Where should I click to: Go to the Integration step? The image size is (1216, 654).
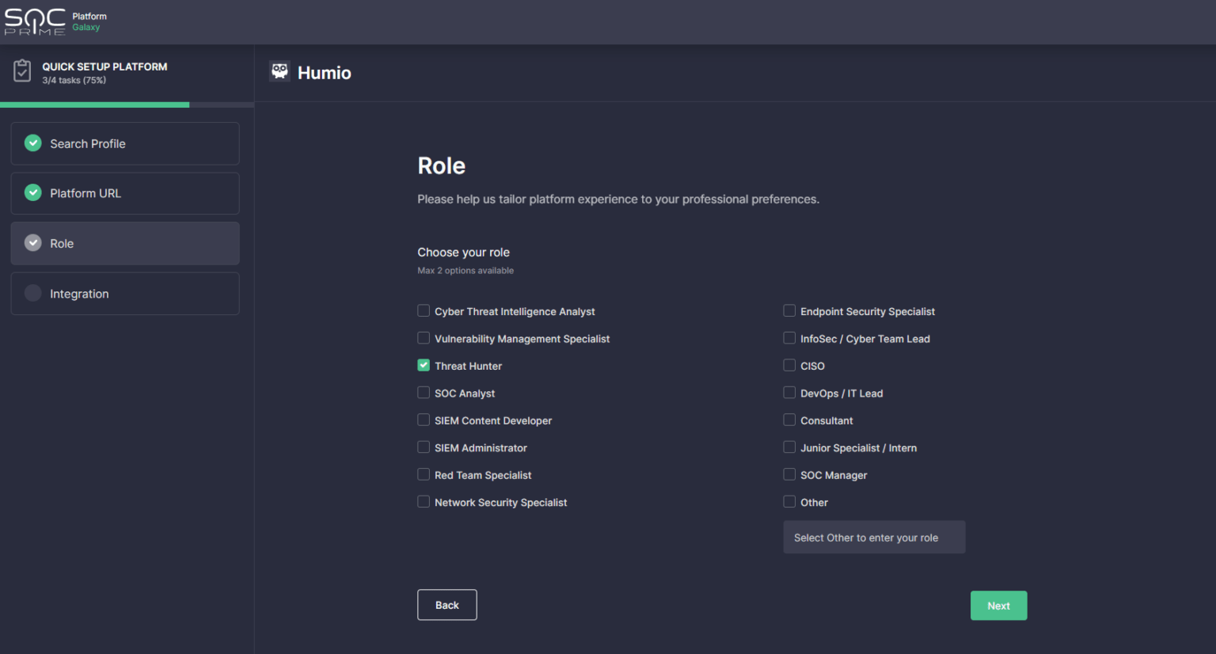point(125,294)
